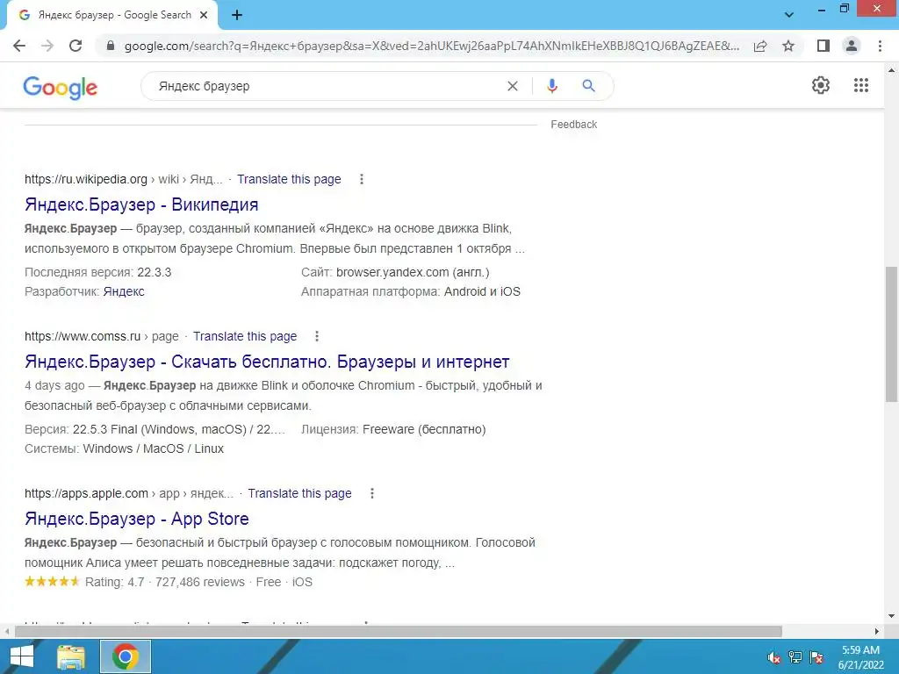
Task: Open the apps.apple.com result's three-dot options
Action: point(371,493)
